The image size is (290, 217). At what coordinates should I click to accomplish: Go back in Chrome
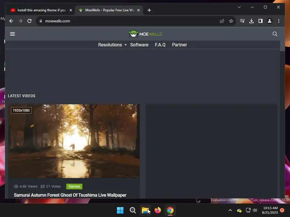coord(11,21)
